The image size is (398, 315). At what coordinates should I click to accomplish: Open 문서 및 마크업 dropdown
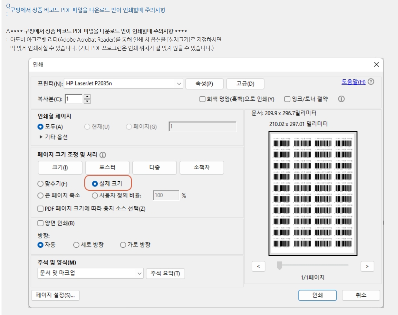tap(90, 273)
